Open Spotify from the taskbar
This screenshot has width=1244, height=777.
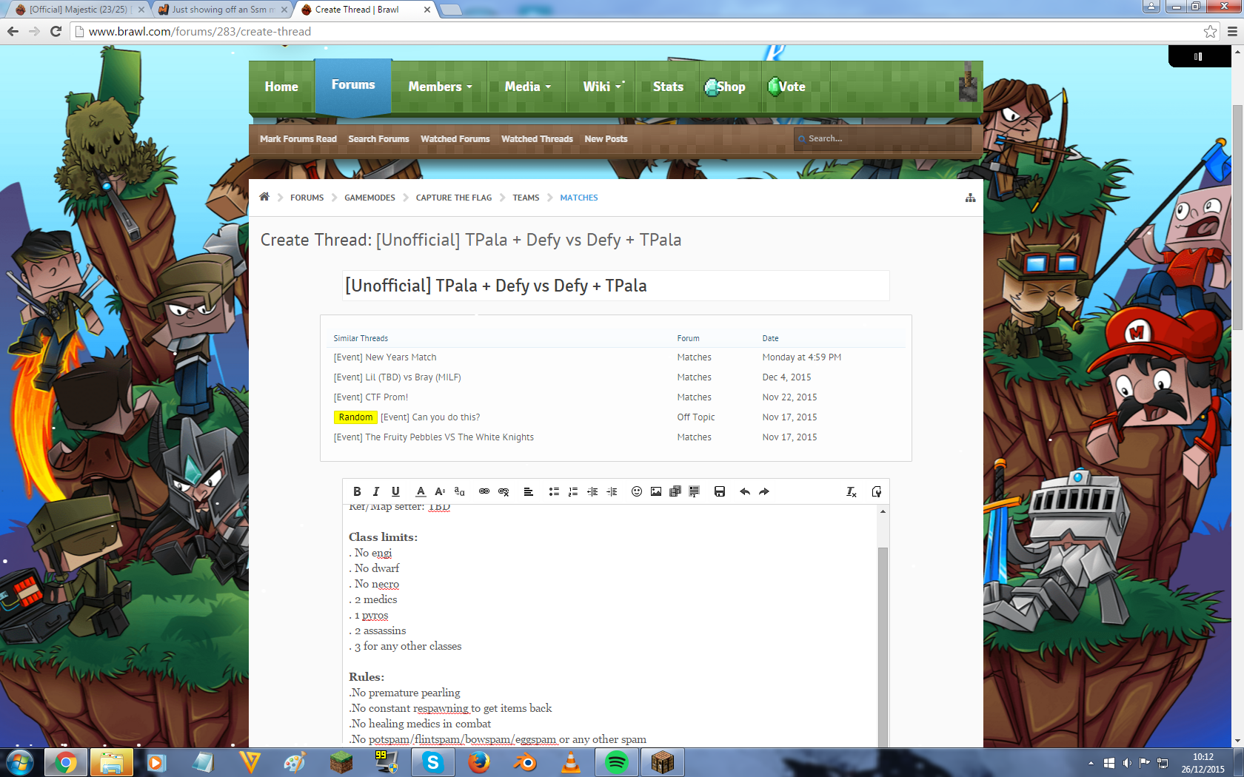coord(617,762)
